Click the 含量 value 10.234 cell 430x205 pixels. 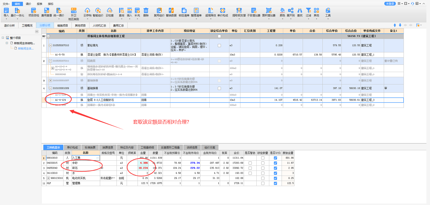pyautogui.click(x=143, y=168)
